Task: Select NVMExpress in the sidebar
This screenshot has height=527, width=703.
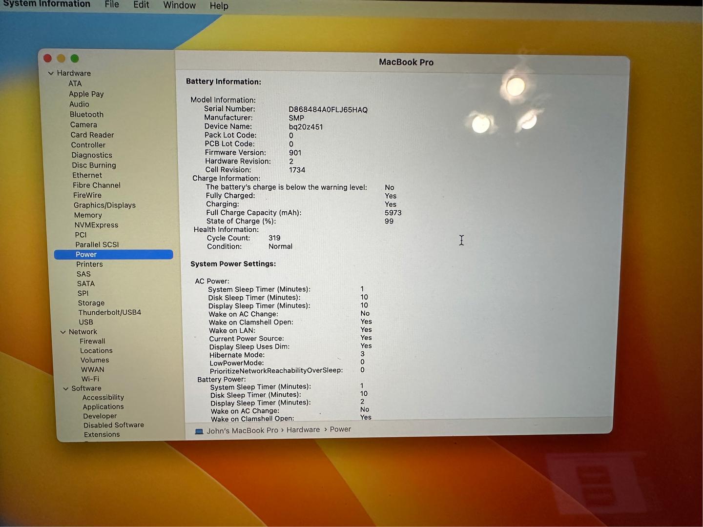Action: 96,225
